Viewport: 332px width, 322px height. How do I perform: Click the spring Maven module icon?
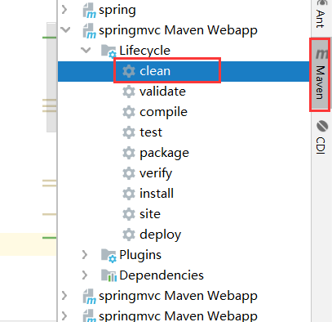pyautogui.click(x=89, y=11)
